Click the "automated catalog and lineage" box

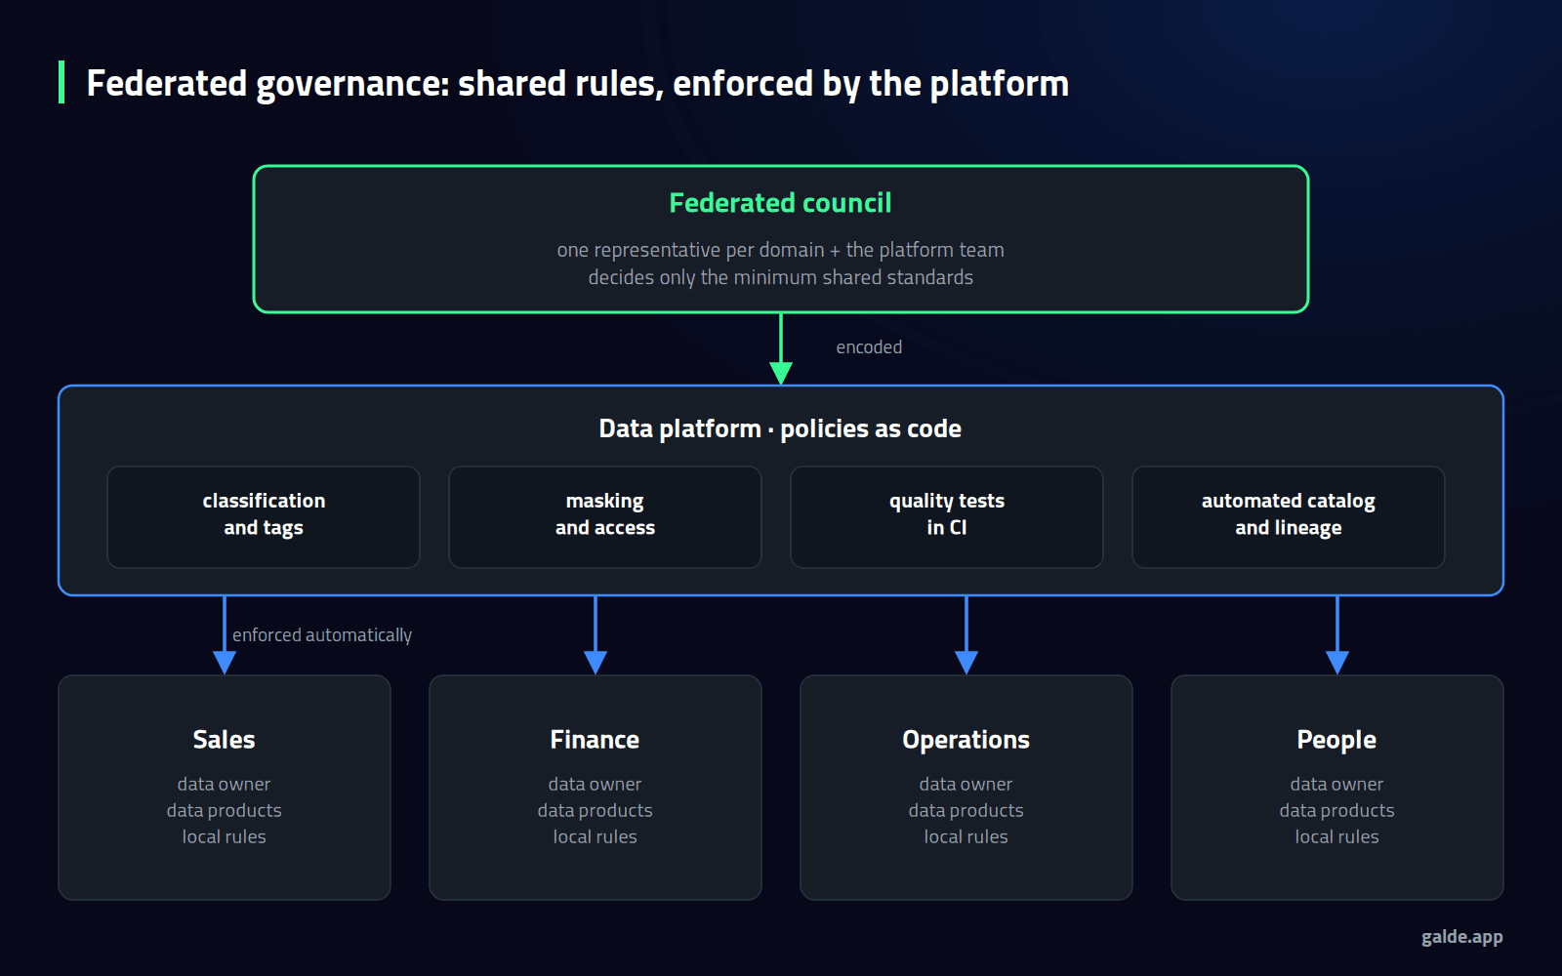[1289, 517]
